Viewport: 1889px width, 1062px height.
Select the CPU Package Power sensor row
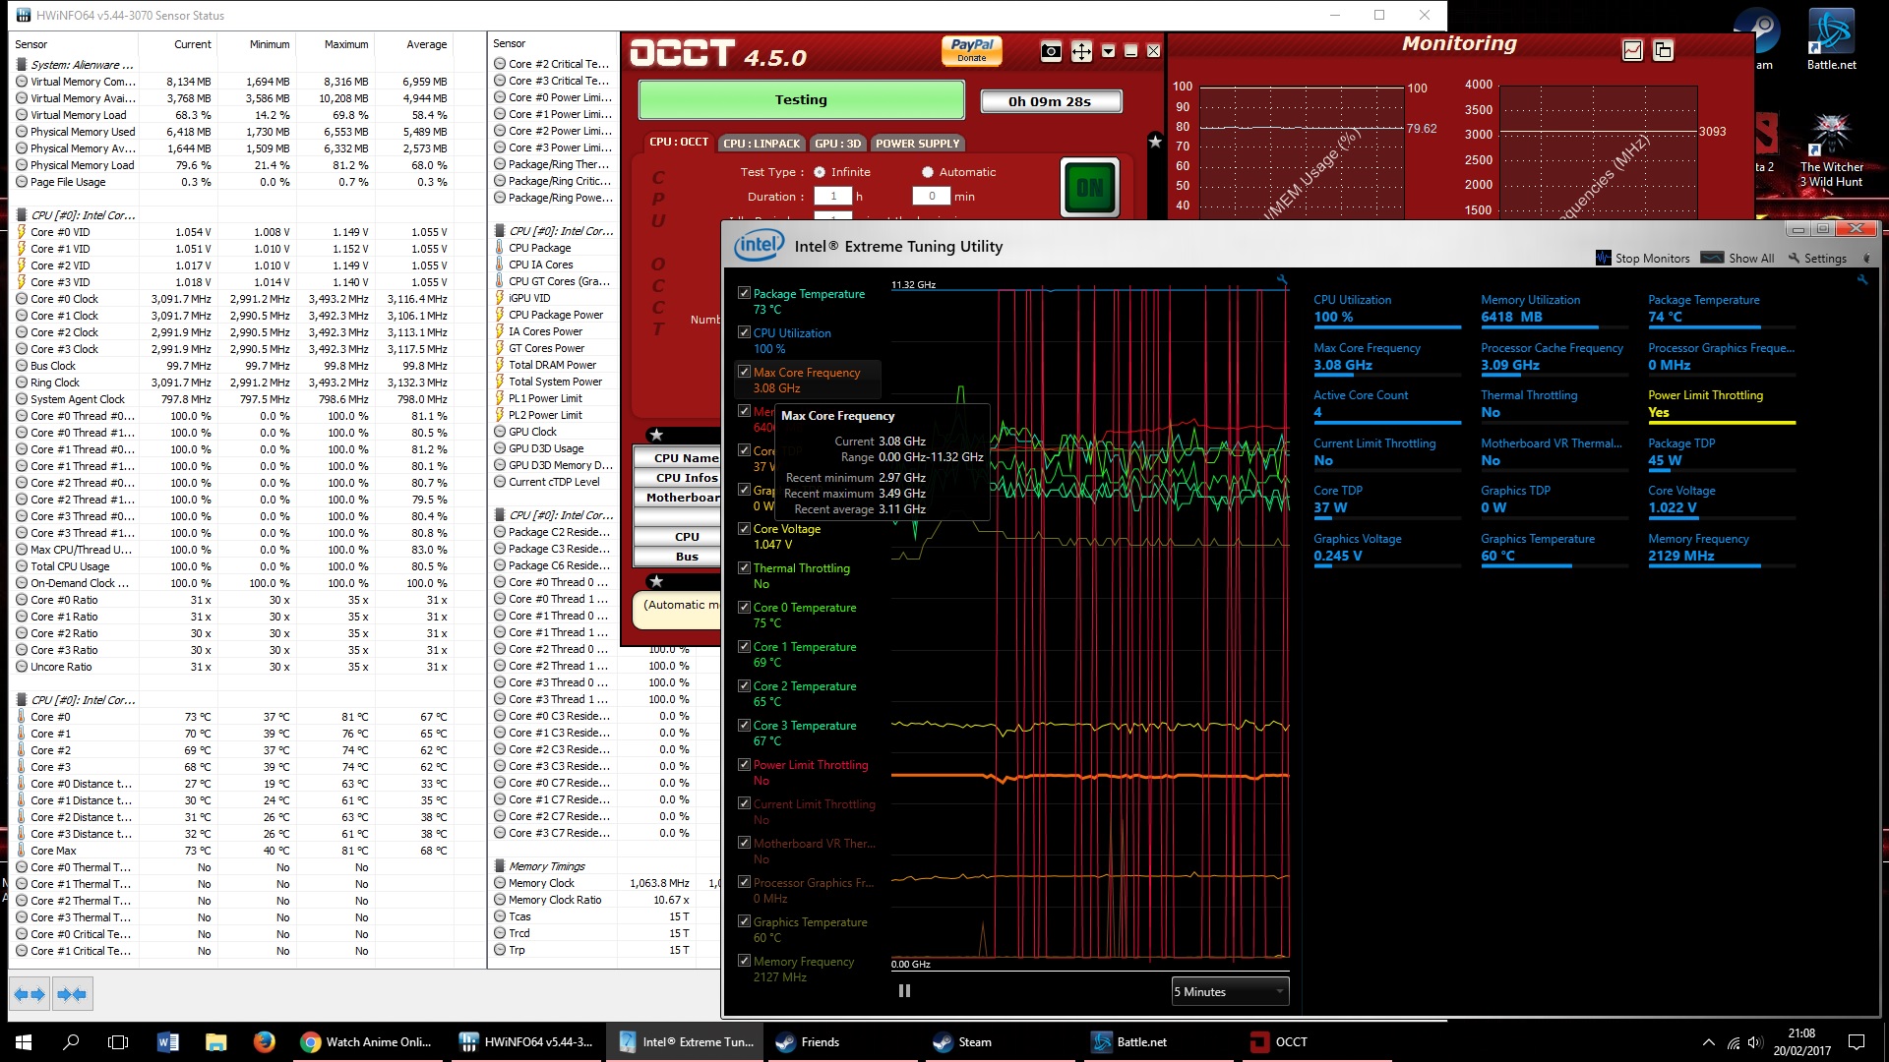[x=554, y=315]
